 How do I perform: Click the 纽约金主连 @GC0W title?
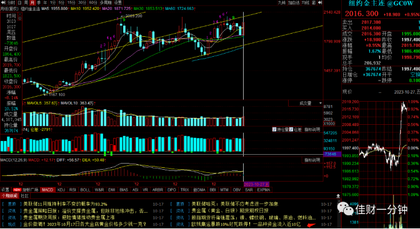tap(381, 4)
